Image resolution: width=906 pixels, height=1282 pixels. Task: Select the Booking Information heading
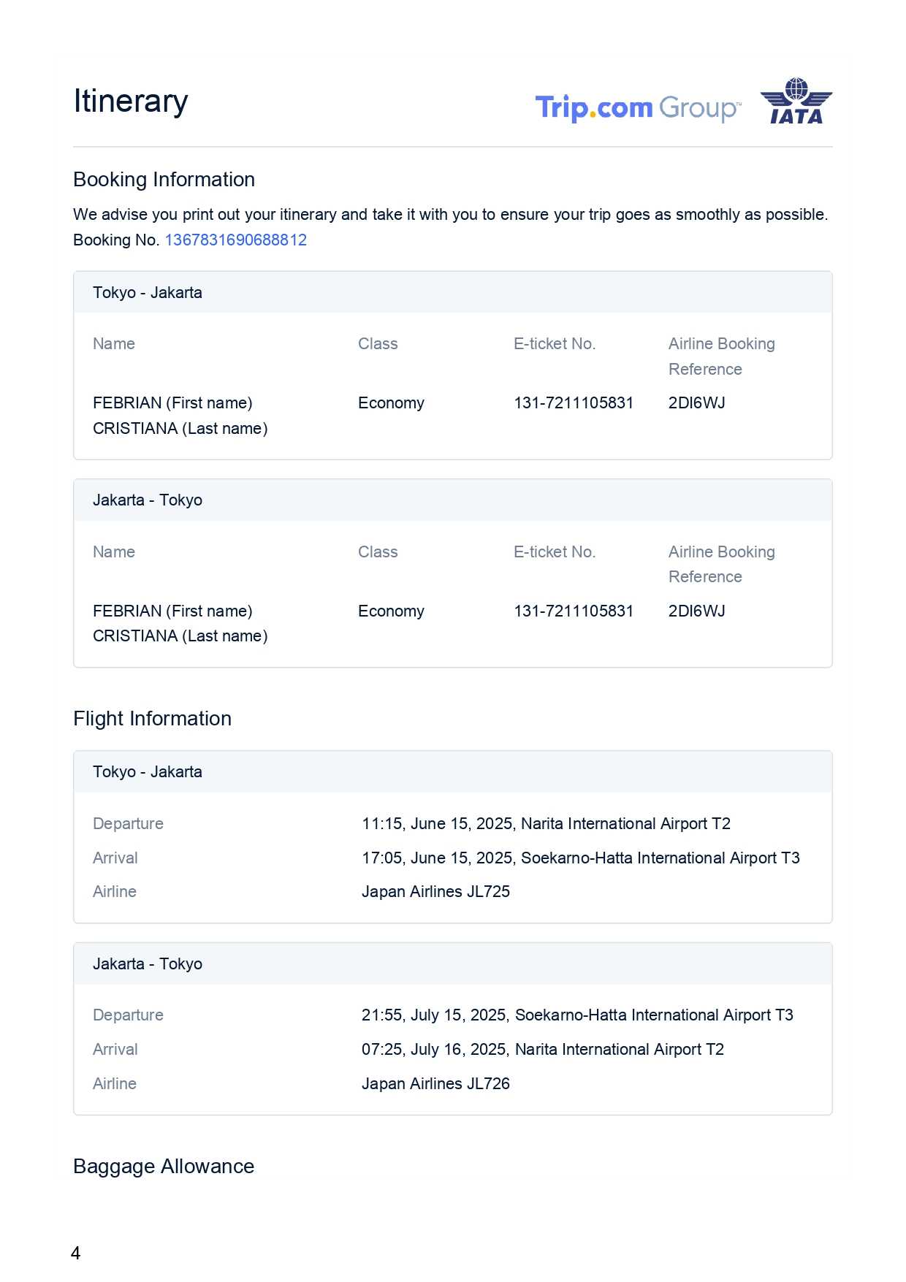tap(164, 180)
